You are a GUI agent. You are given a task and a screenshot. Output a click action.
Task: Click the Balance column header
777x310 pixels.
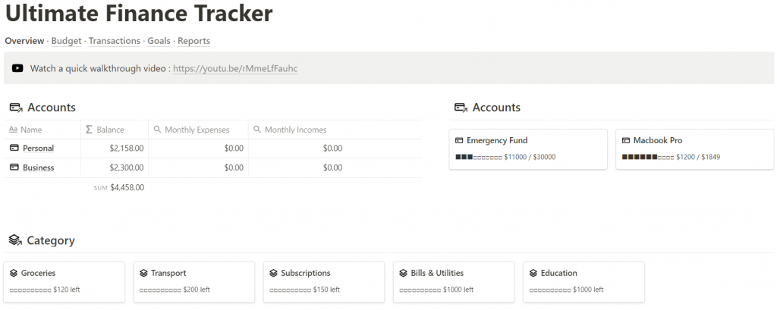110,130
